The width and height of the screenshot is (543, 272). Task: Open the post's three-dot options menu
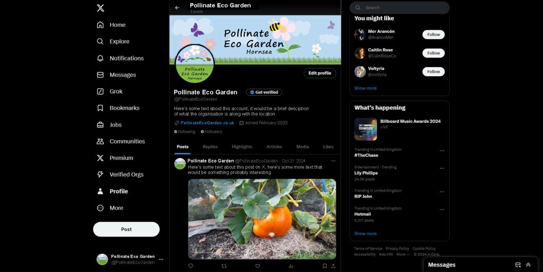[333, 161]
